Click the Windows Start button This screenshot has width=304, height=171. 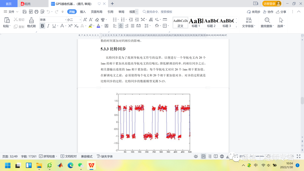coord(8,165)
